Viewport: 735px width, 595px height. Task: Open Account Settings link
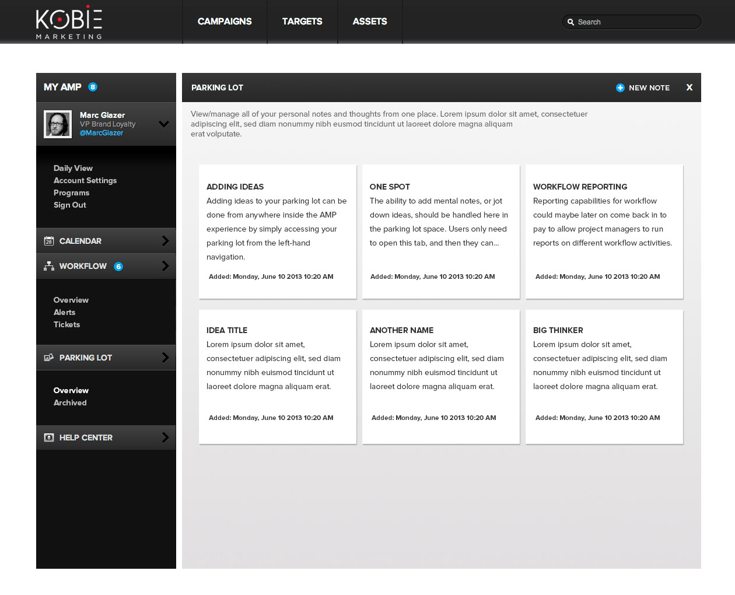[x=85, y=180]
